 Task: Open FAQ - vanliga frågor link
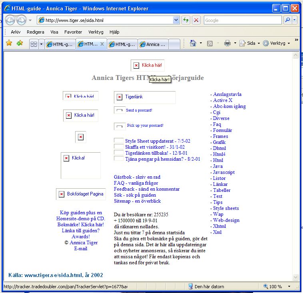[x=136, y=183]
